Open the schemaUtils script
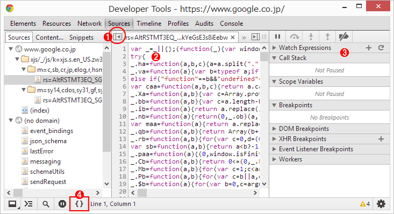This screenshot has height=214, width=394. (x=47, y=172)
